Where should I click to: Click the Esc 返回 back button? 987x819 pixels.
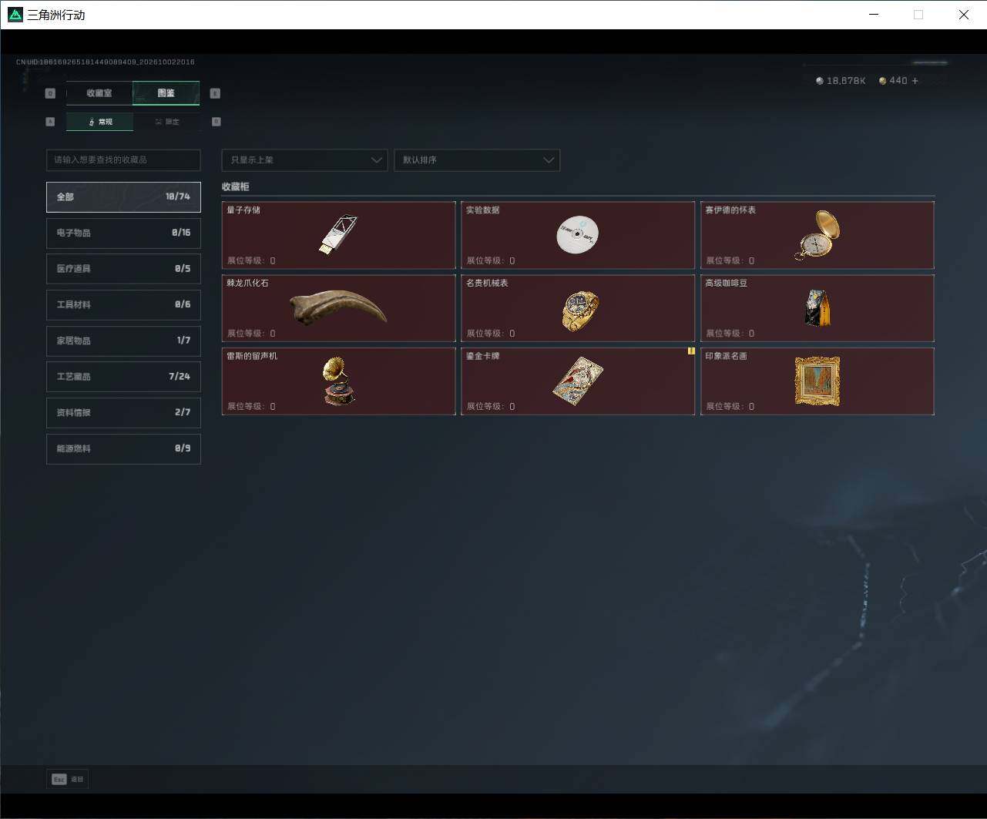coord(68,779)
